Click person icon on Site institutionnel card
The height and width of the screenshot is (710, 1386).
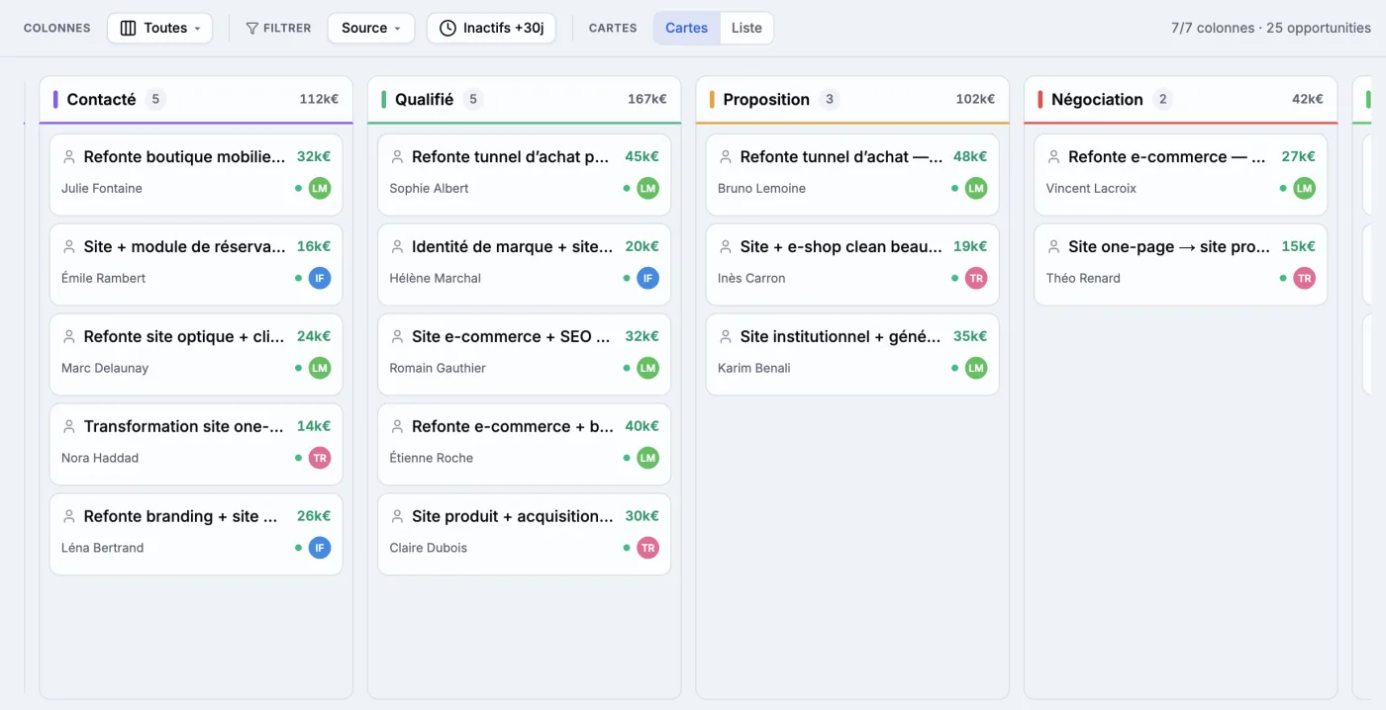(x=726, y=336)
